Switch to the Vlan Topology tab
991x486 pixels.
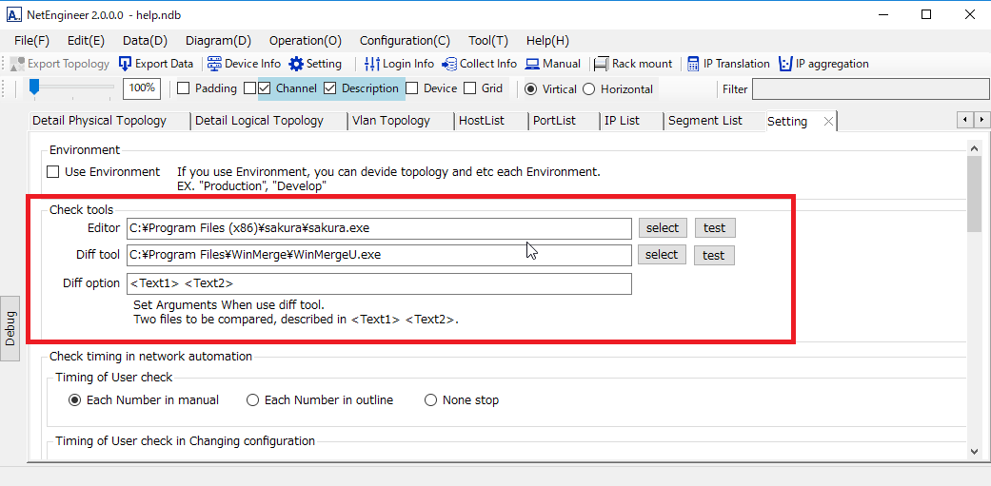coord(390,121)
